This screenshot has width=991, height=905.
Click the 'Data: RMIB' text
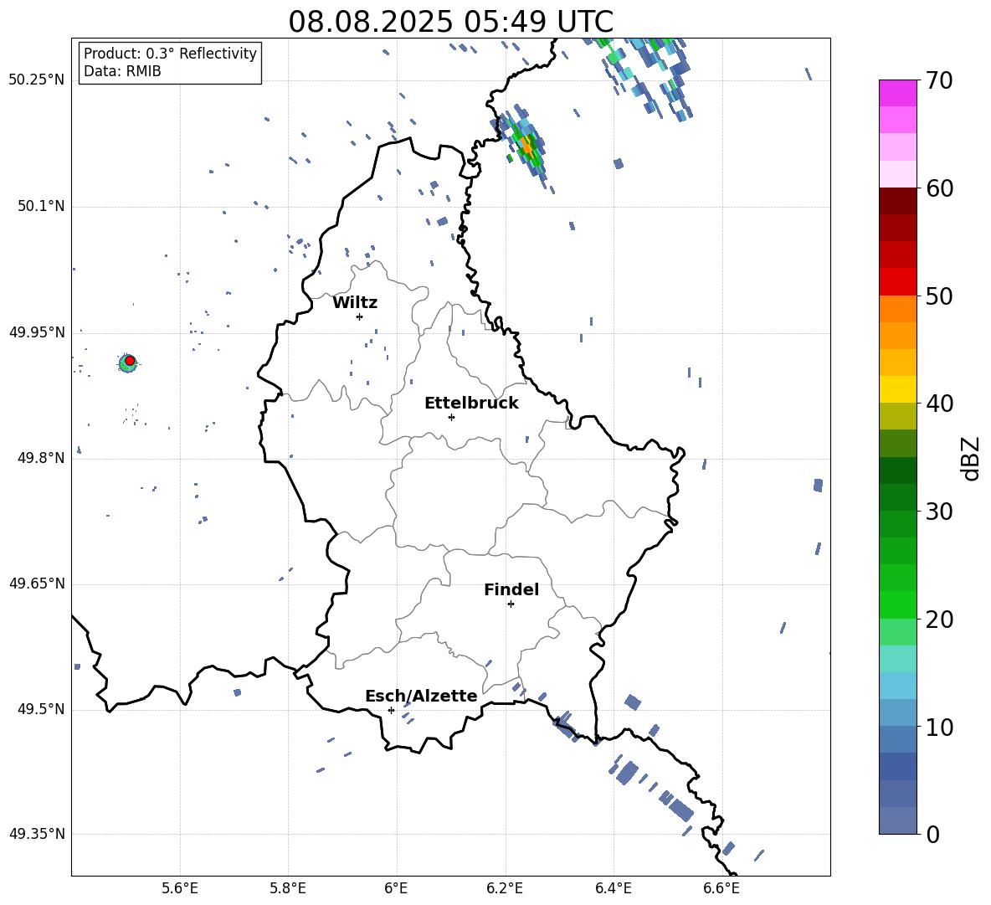tap(122, 71)
